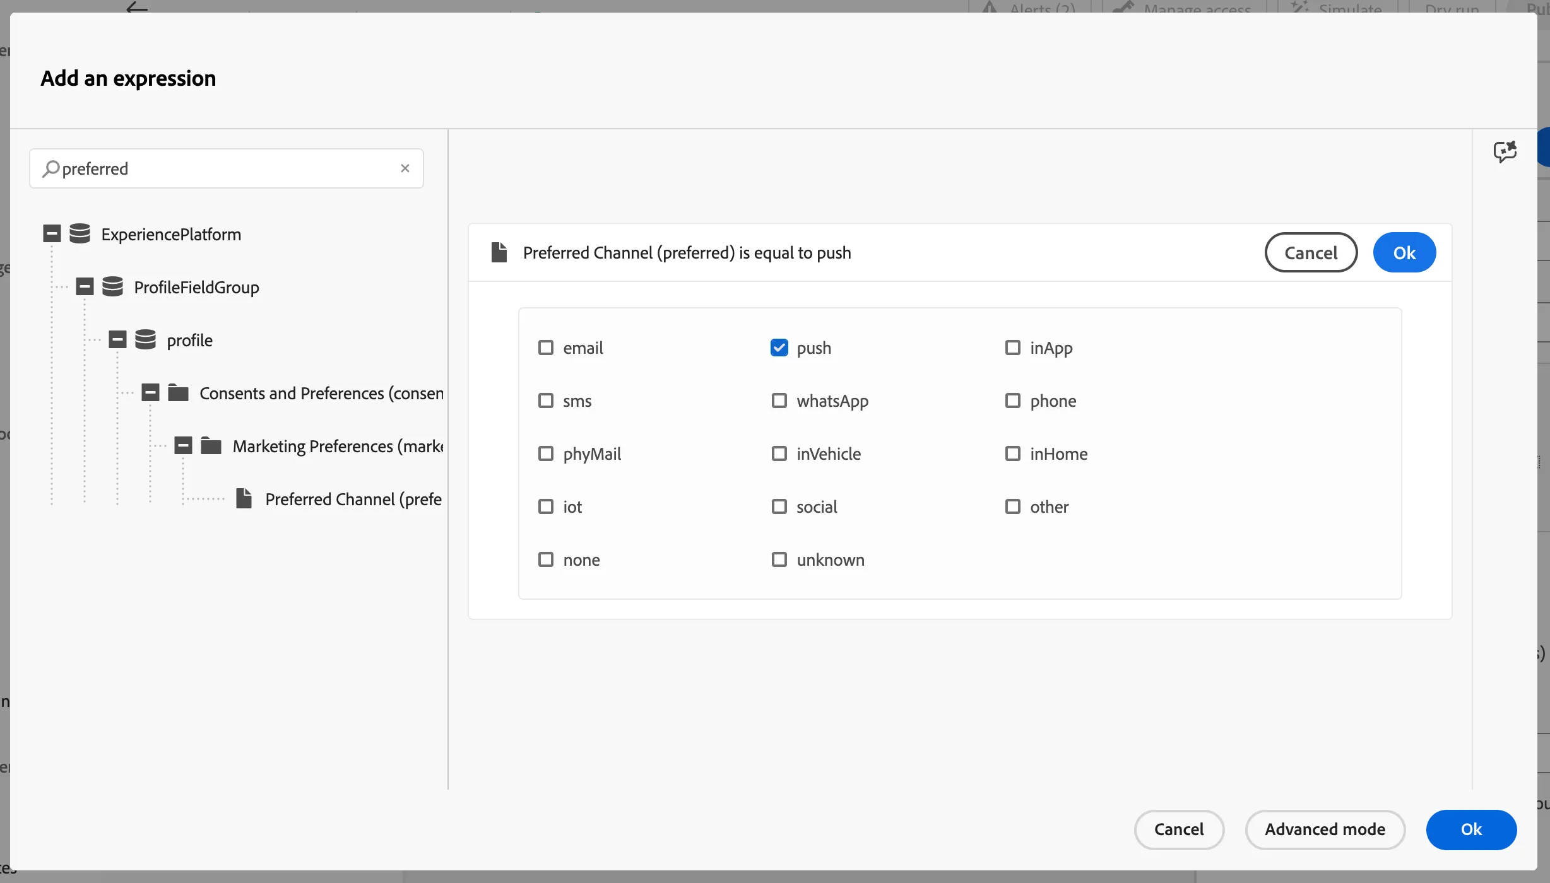Screen dimensions: 1550x883
Task: Click Ok in the expression condition header
Action: (1404, 252)
